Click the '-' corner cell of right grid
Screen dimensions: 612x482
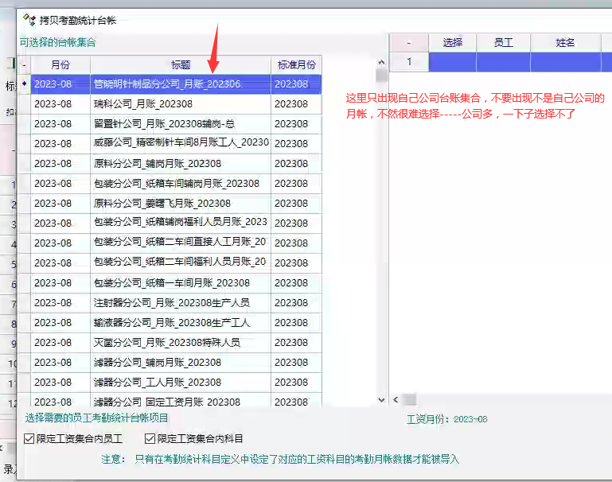click(408, 42)
